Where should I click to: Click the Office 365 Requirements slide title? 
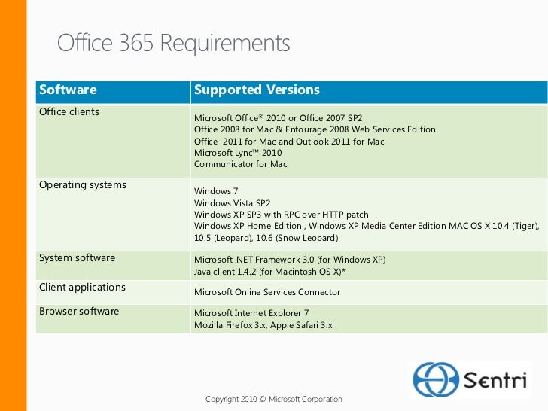(x=173, y=44)
